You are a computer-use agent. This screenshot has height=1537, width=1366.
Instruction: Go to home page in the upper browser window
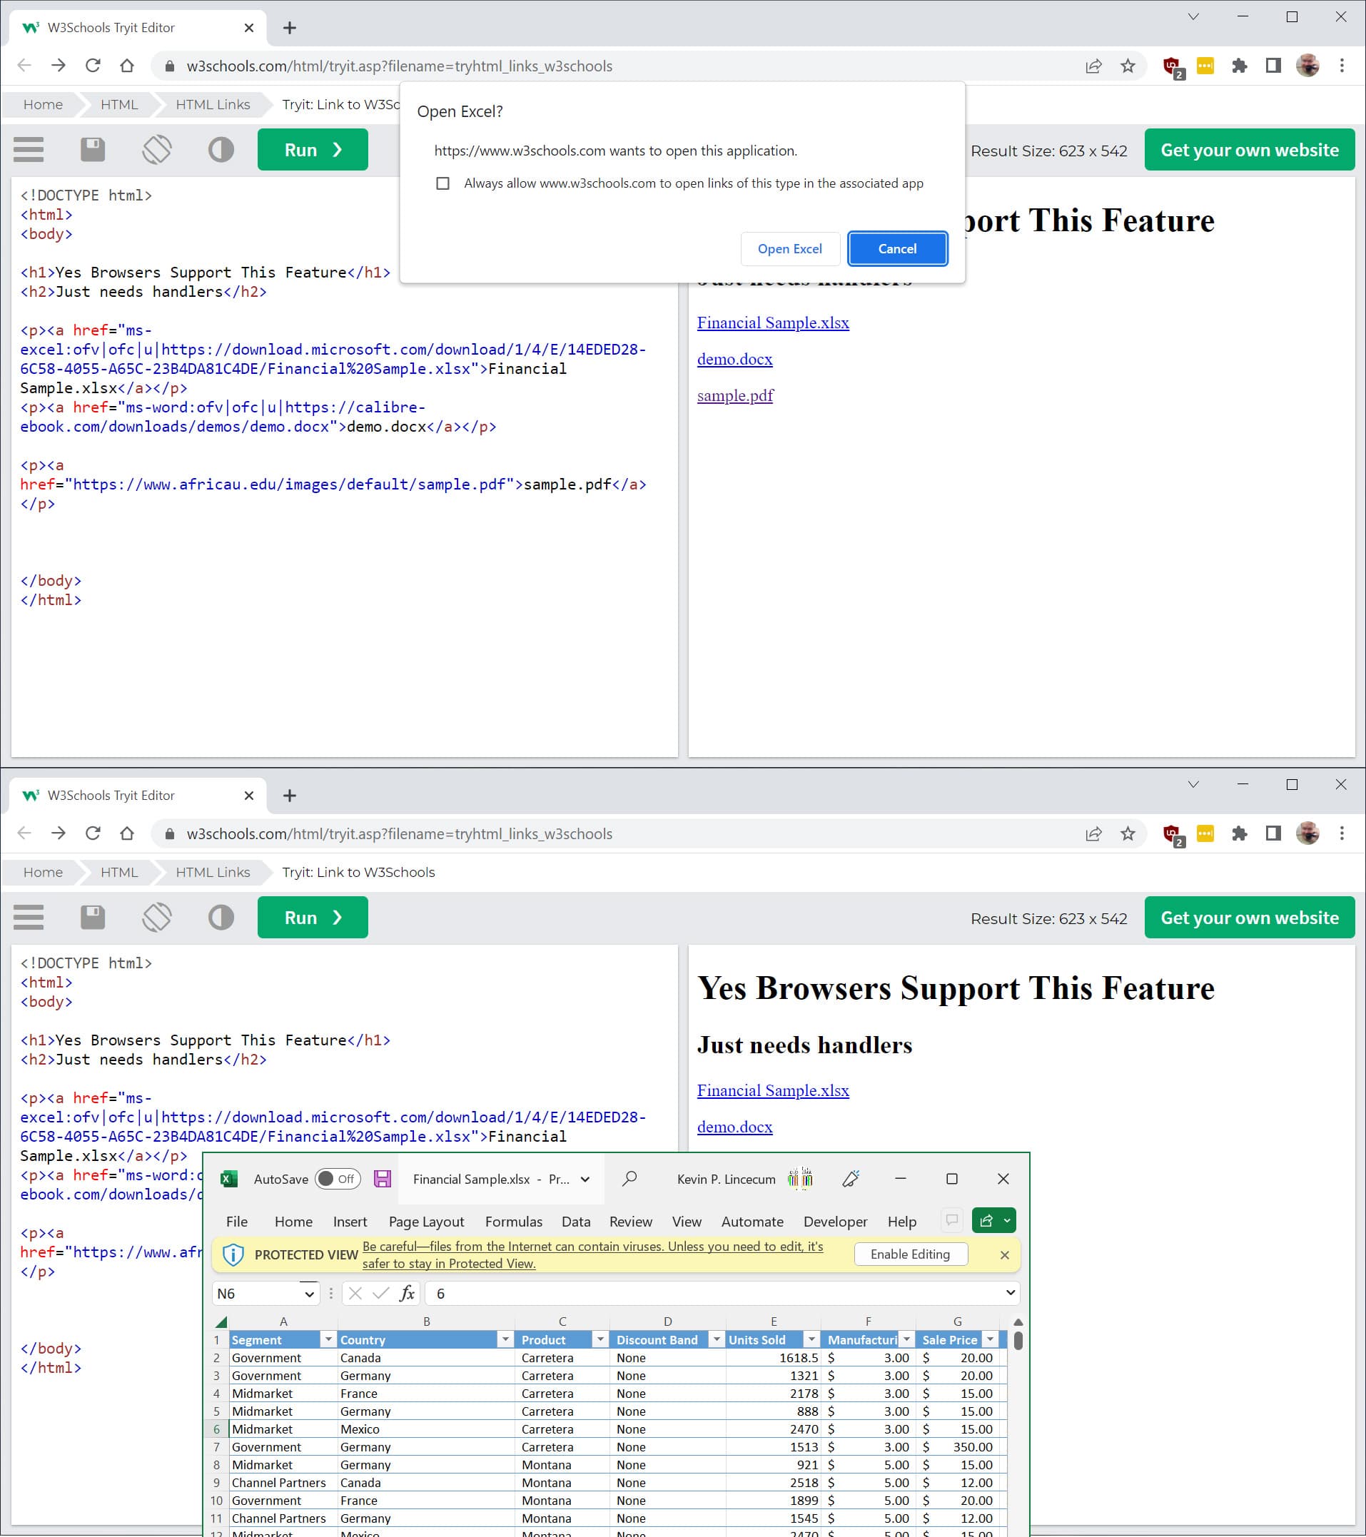[x=127, y=66]
